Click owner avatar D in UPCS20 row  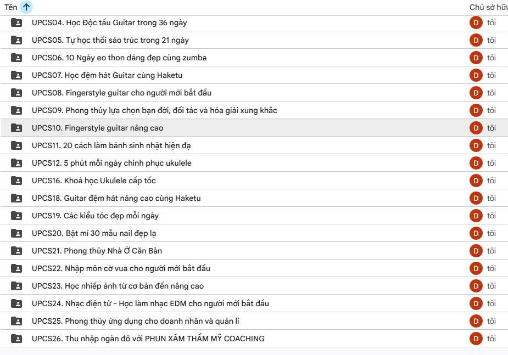(476, 233)
